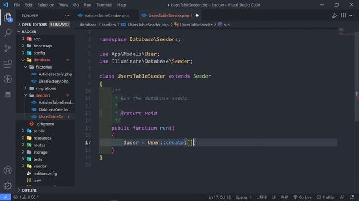
Task: Open the notifications bell in status bar
Action: coord(352,197)
